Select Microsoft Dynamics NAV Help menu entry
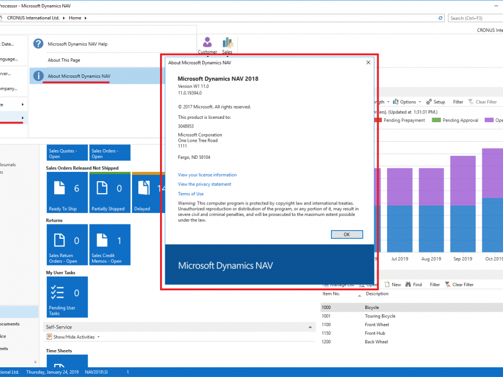Viewport: 503px width, 377px height. click(78, 44)
